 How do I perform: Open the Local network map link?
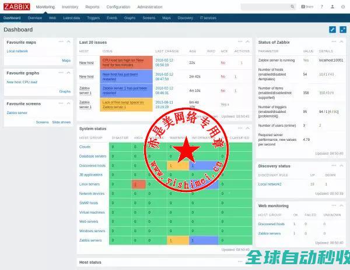[17, 51]
